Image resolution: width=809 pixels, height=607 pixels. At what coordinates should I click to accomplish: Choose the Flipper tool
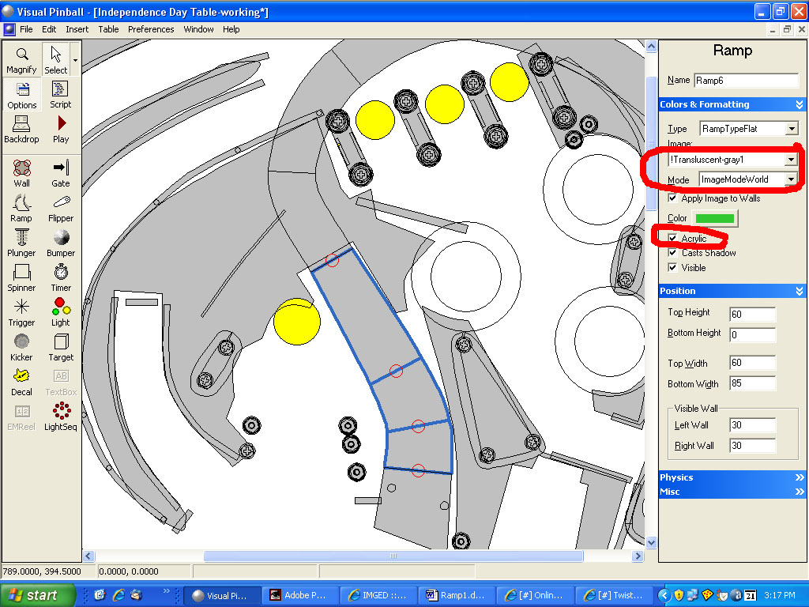pyautogui.click(x=61, y=208)
